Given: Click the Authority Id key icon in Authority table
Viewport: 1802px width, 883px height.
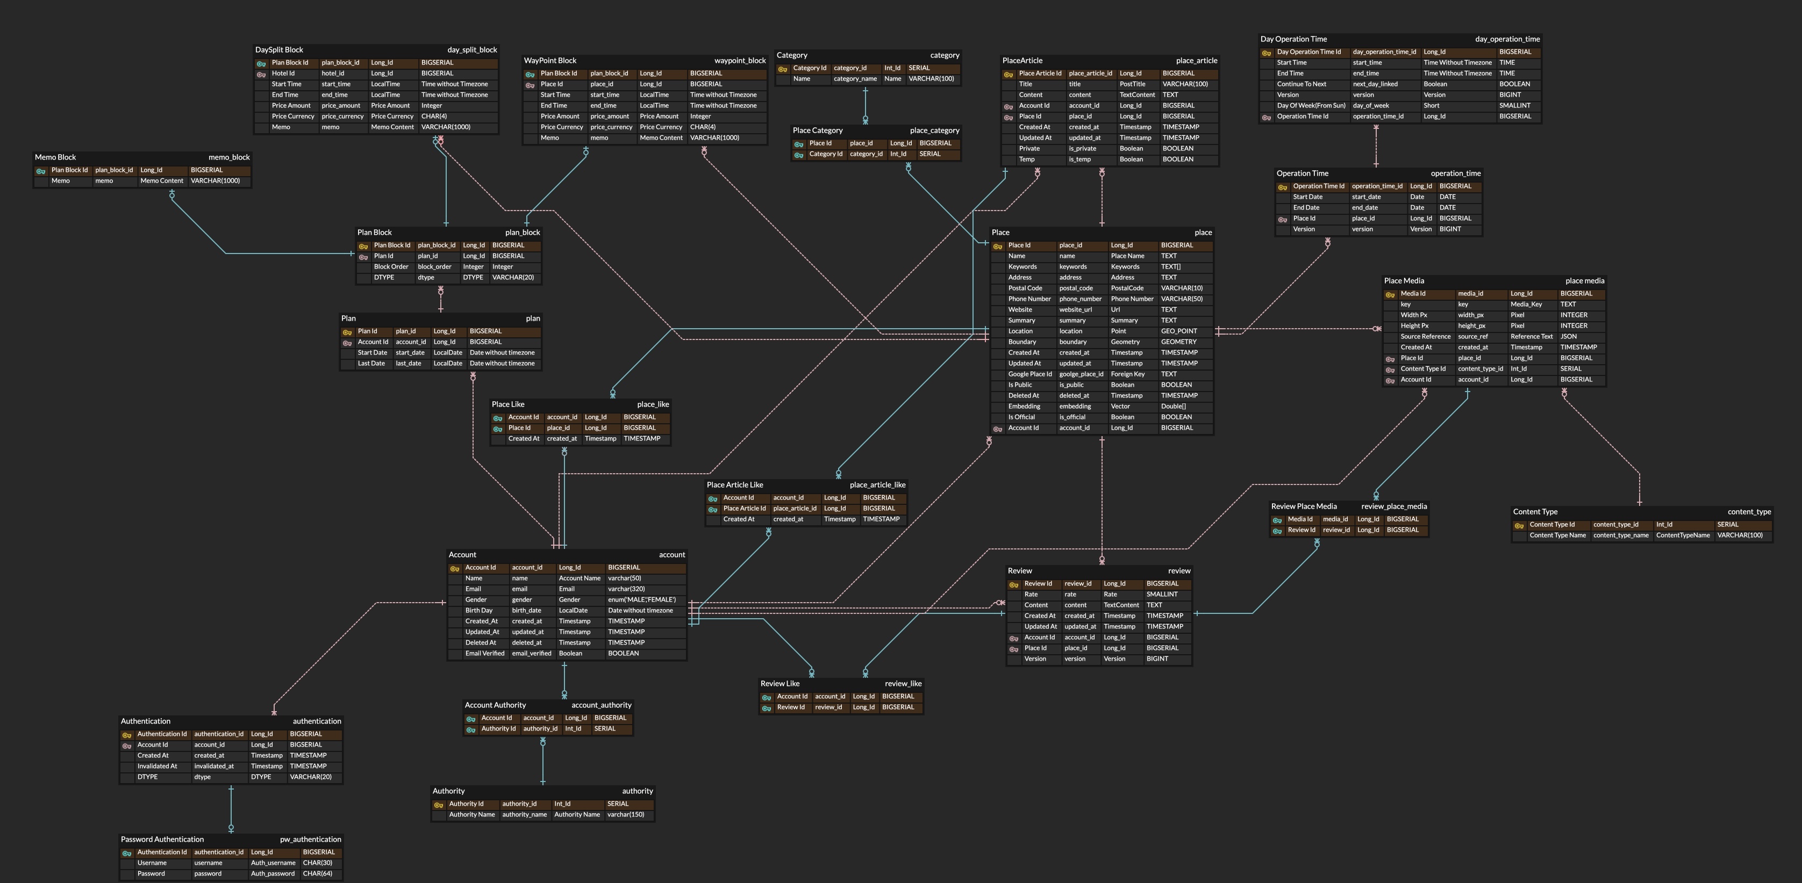Looking at the screenshot, I should (439, 805).
